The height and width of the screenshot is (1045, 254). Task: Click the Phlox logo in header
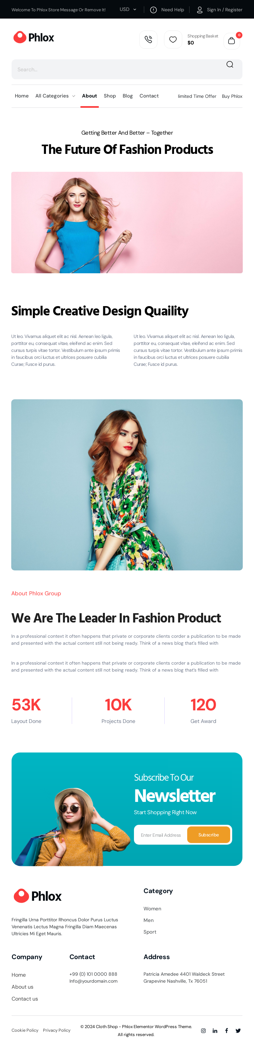point(34,37)
